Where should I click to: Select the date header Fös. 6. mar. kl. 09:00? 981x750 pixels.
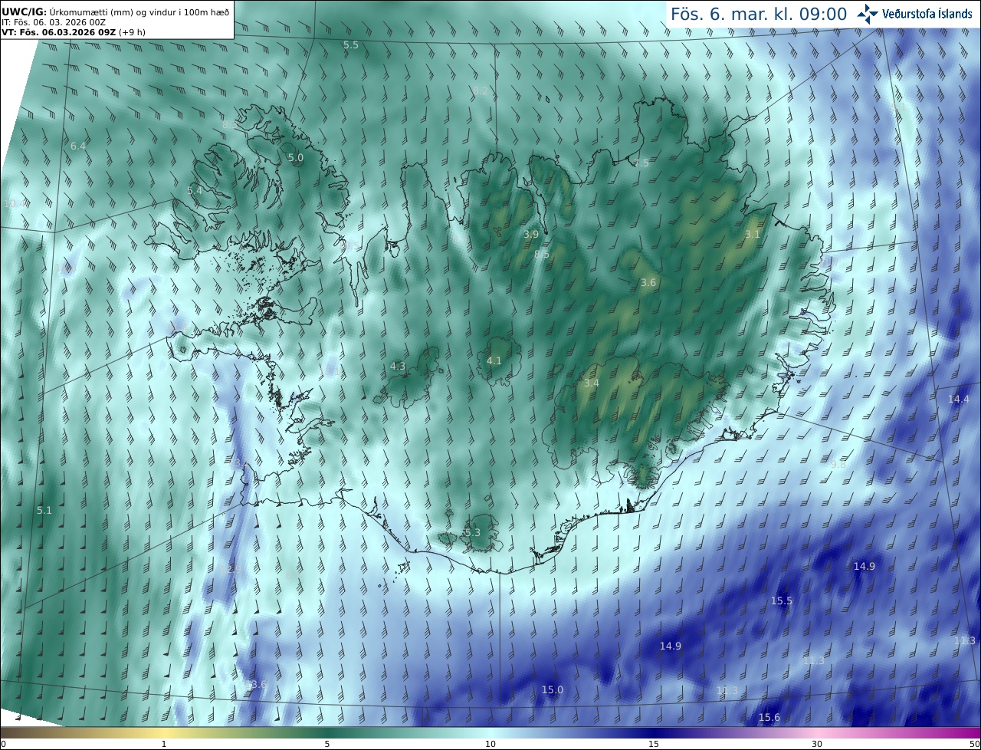tap(759, 14)
